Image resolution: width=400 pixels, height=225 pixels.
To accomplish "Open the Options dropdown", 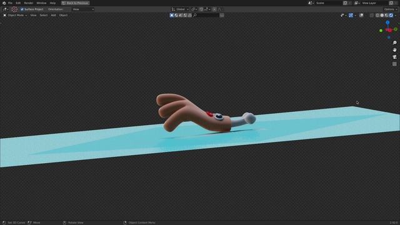I will [x=391, y=9].
